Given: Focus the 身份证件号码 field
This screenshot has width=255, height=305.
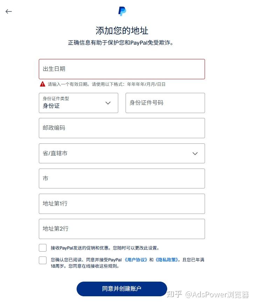Looking at the screenshot, I should coord(165,103).
